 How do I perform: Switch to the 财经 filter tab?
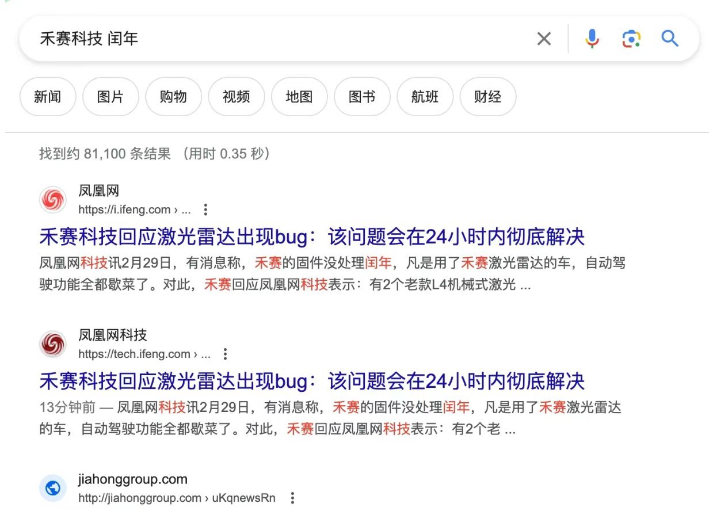tap(488, 97)
